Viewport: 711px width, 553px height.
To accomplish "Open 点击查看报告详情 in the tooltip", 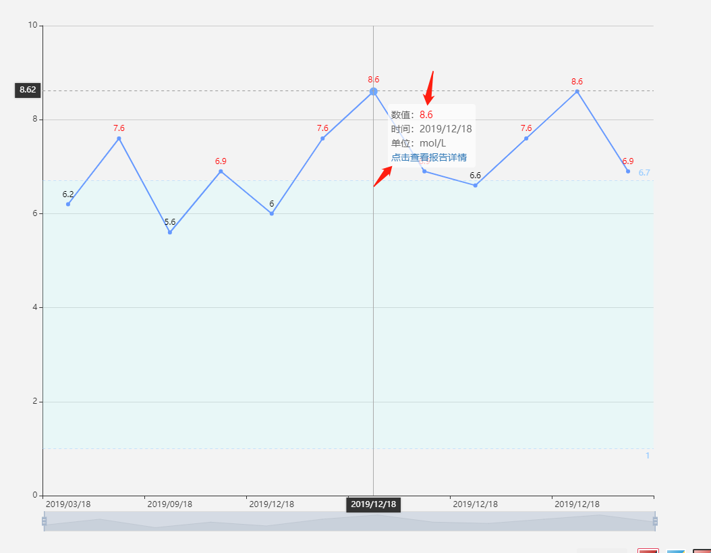I will [430, 157].
